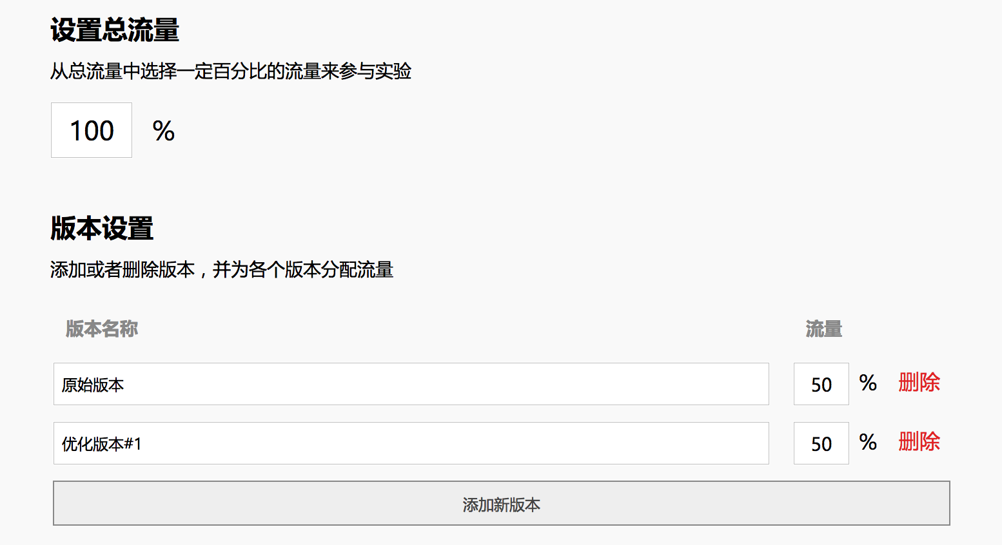Image resolution: width=1002 pixels, height=545 pixels.
Task: Click the number 100 in total traffic box
Action: pos(92,131)
